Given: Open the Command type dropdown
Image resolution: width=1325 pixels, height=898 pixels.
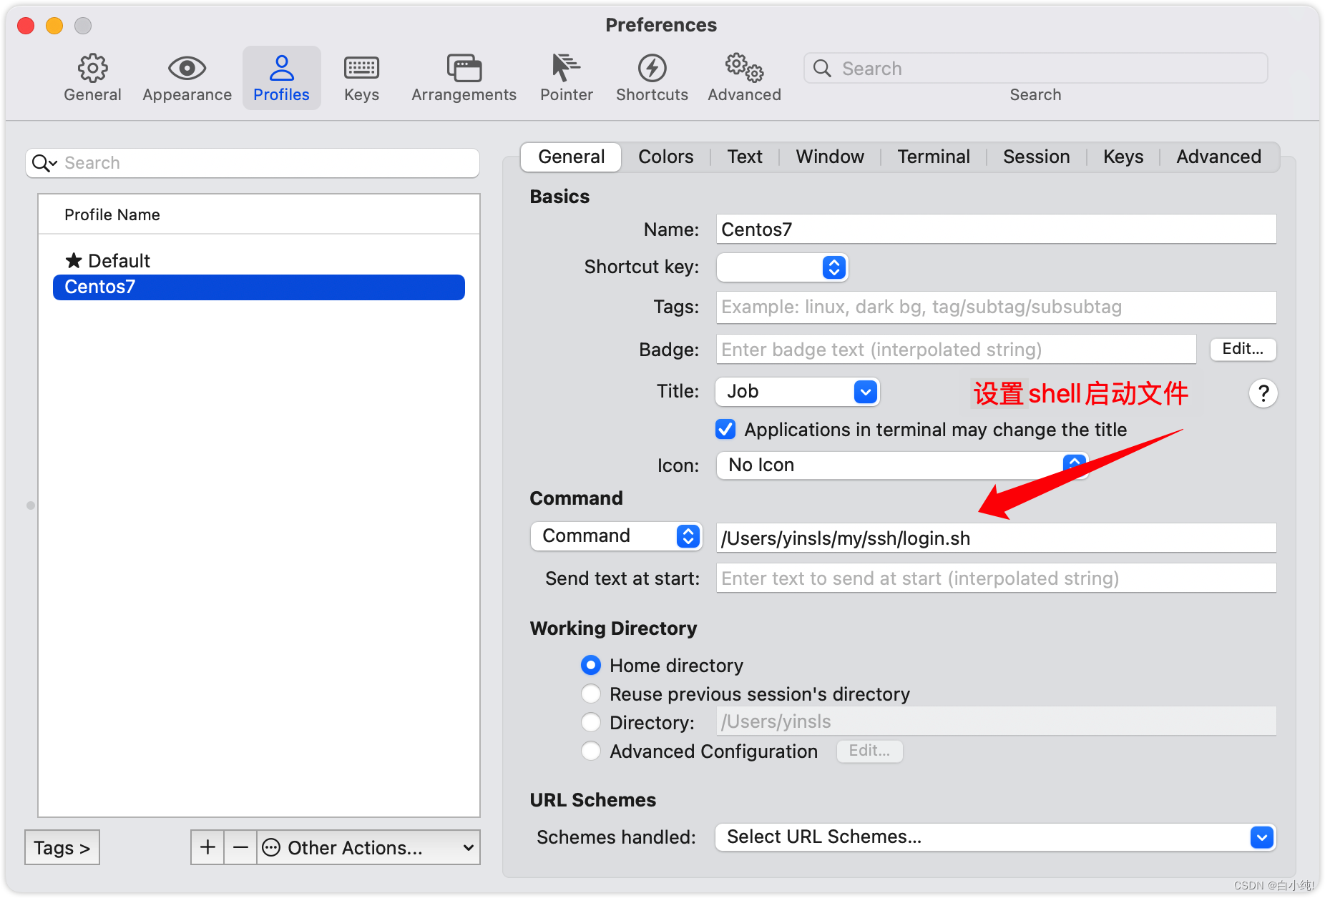Looking at the screenshot, I should (x=615, y=536).
